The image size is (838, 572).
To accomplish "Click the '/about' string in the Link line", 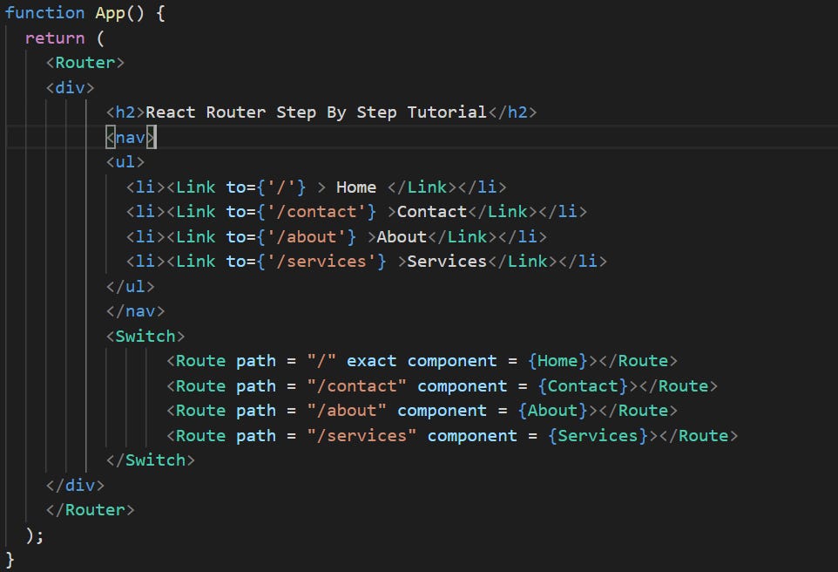I will [x=307, y=237].
